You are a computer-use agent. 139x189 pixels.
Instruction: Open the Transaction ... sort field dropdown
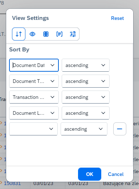(x=34, y=97)
